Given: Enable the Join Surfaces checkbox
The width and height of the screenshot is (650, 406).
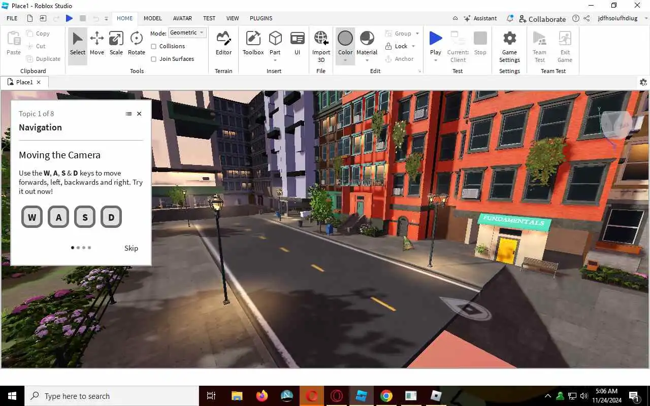Looking at the screenshot, I should pos(153,59).
